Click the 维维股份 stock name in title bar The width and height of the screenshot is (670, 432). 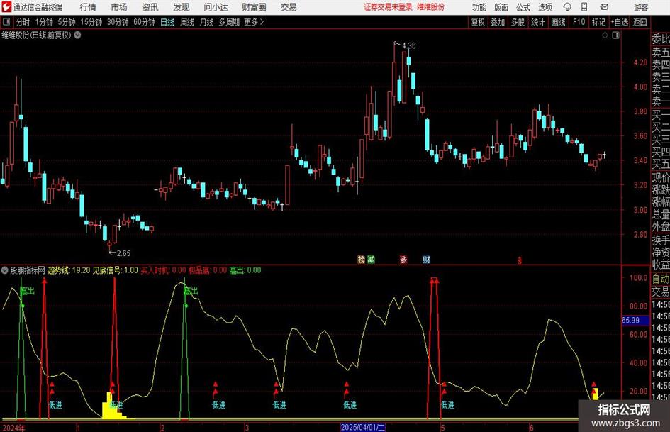[x=431, y=7]
